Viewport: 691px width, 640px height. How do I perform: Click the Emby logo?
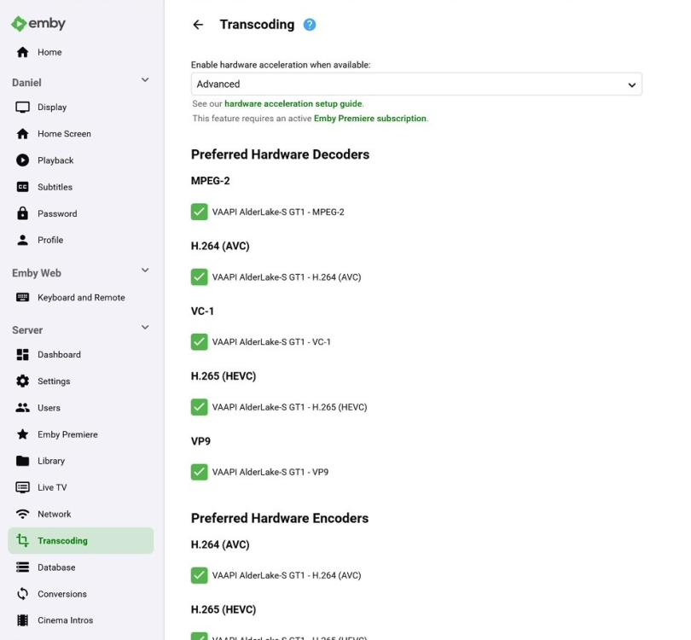tap(38, 23)
